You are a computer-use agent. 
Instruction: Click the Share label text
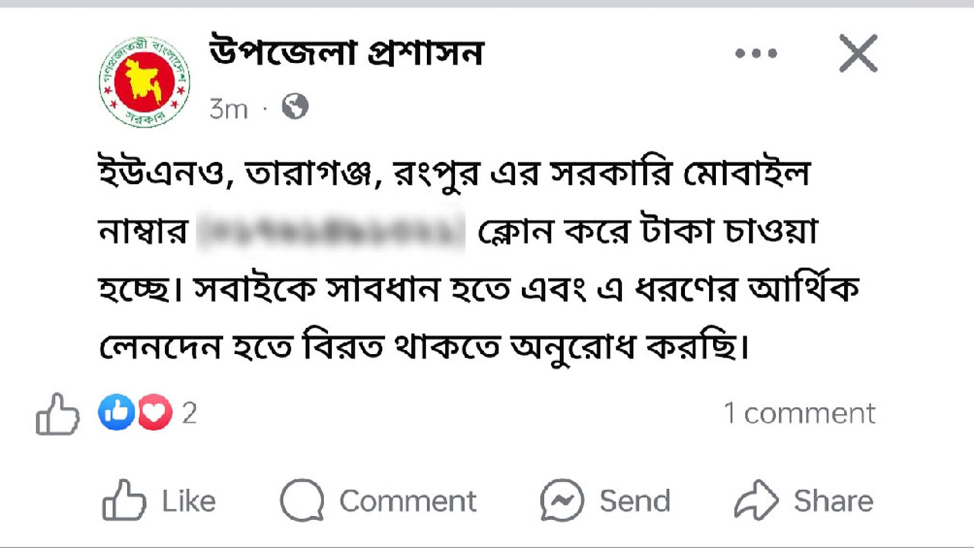coord(834,500)
